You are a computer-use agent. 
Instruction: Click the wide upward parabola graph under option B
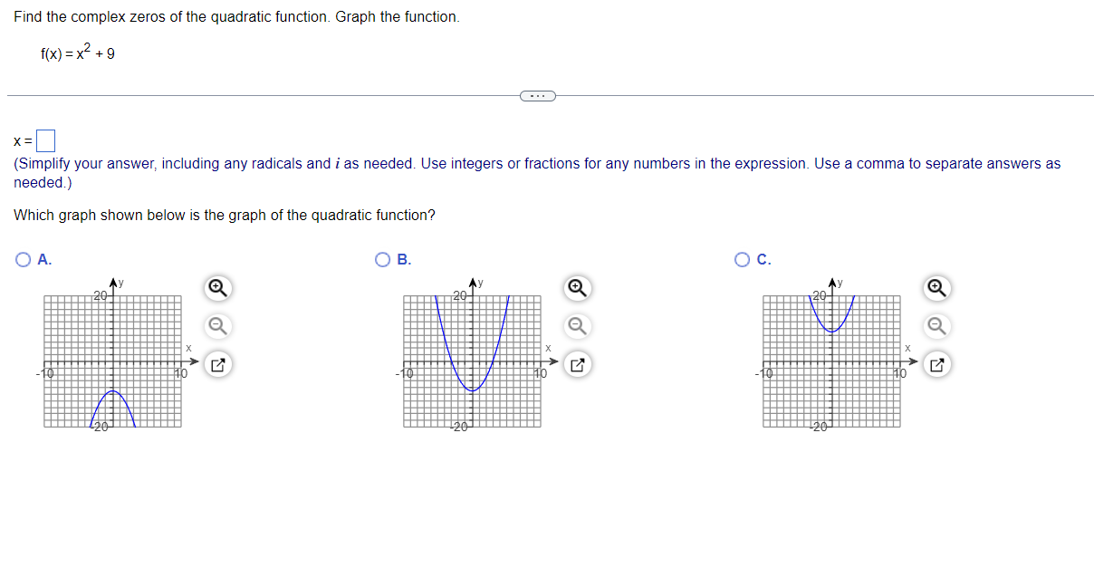(x=472, y=360)
